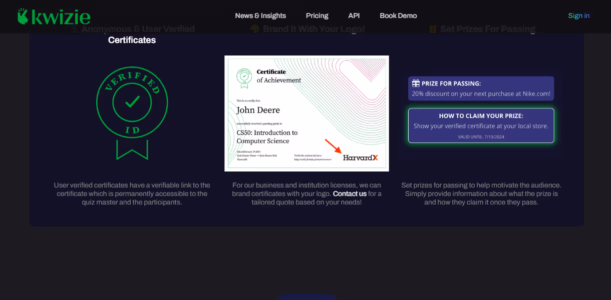Click the HarvardX logo on certificate
This screenshot has height=300, width=611.
click(x=361, y=157)
